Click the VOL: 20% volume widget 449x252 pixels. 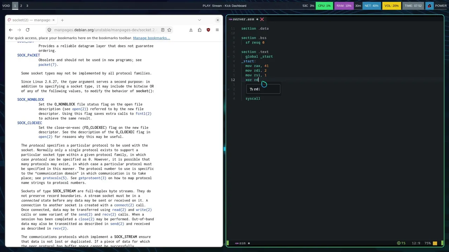tap(391, 6)
